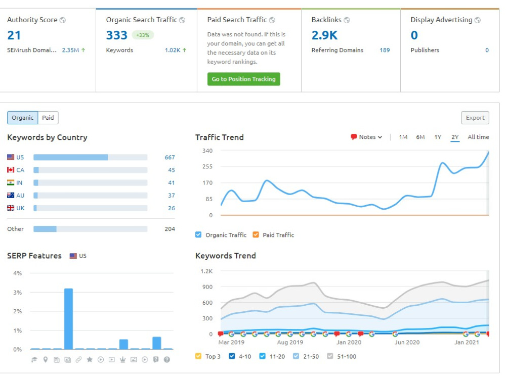This screenshot has width=506, height=379.
Task: Open the 0 Publishers link
Action: tap(487, 50)
